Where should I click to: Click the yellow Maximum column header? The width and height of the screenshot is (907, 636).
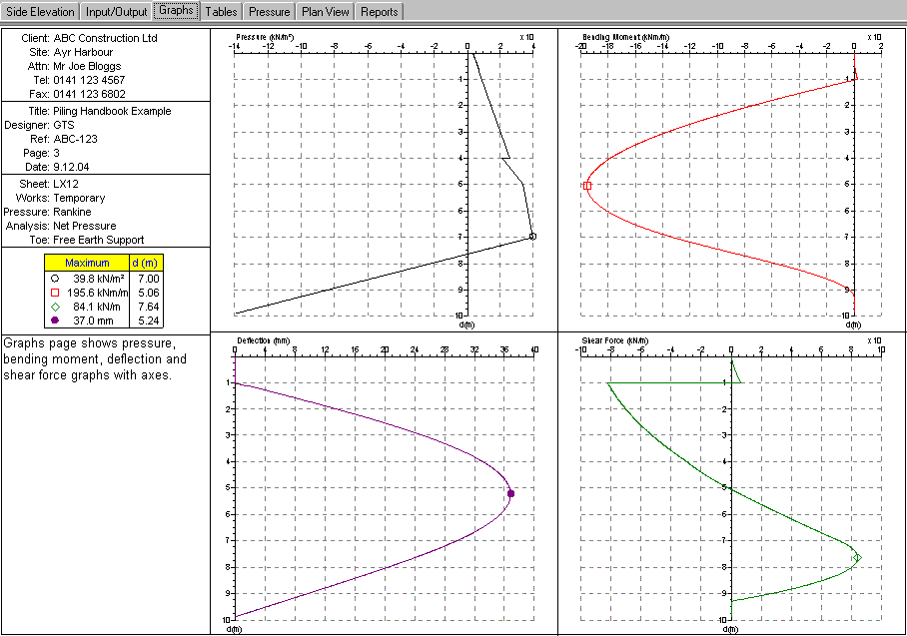(x=88, y=264)
